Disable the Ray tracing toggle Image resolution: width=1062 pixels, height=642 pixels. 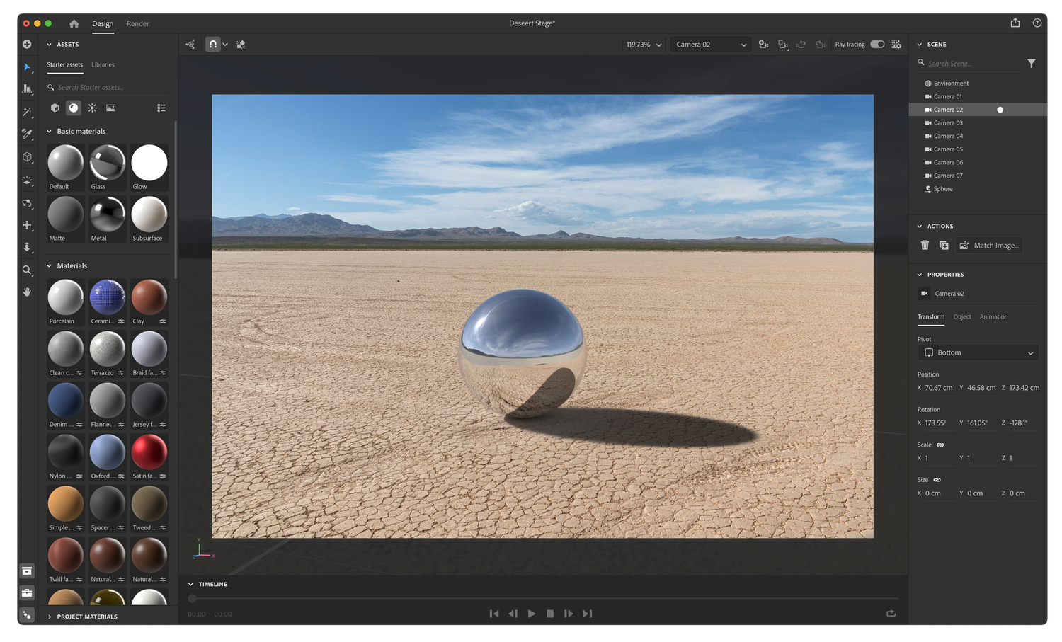877,44
